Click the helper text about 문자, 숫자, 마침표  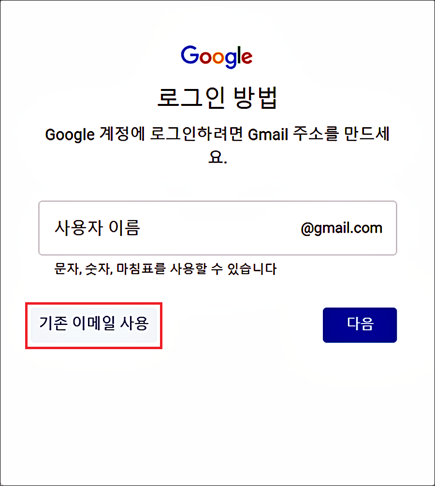pos(165,269)
